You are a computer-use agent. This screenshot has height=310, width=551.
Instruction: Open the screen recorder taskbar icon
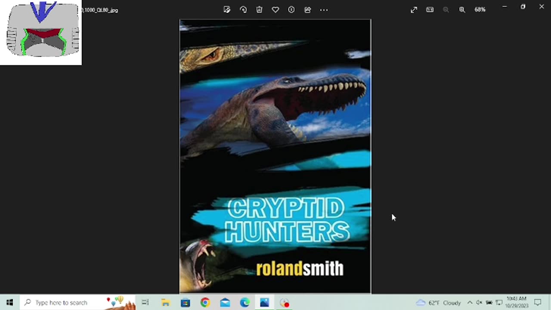285,303
